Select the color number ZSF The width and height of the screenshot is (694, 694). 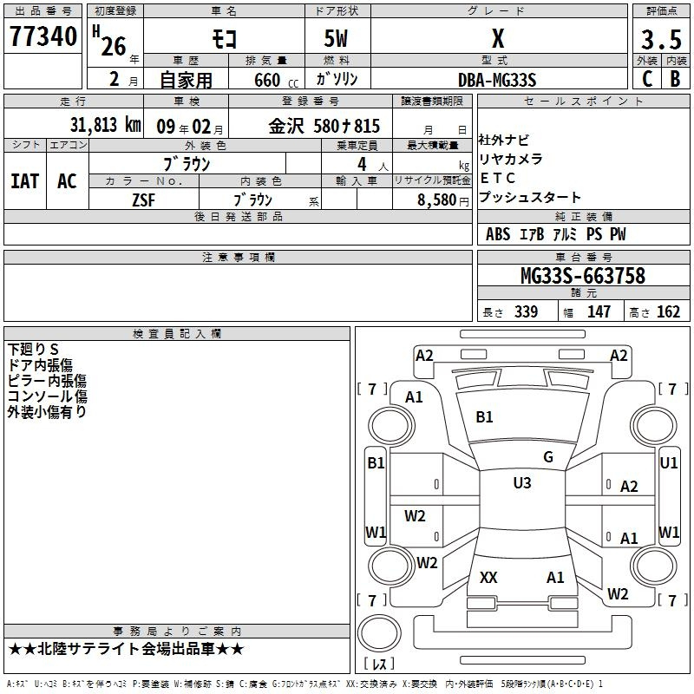pyautogui.click(x=143, y=200)
